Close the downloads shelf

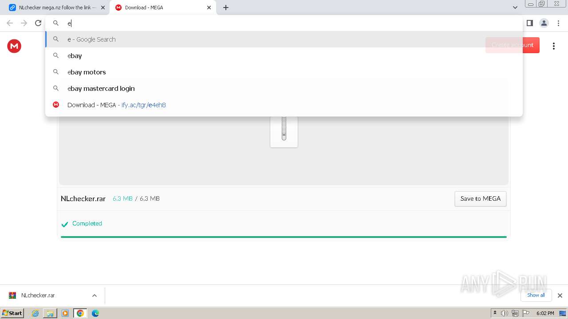560,296
